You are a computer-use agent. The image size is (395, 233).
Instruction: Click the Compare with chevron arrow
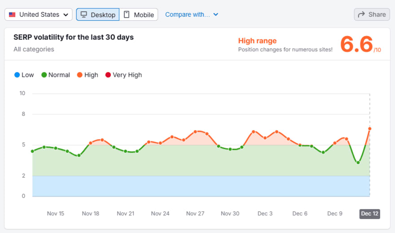coord(215,15)
